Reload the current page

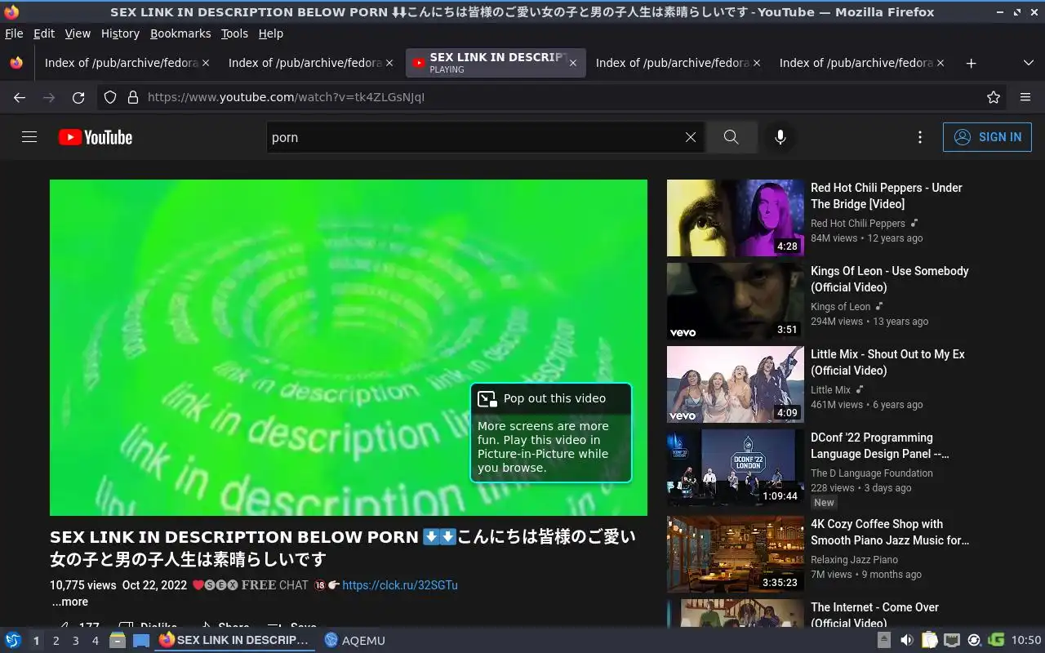point(78,97)
